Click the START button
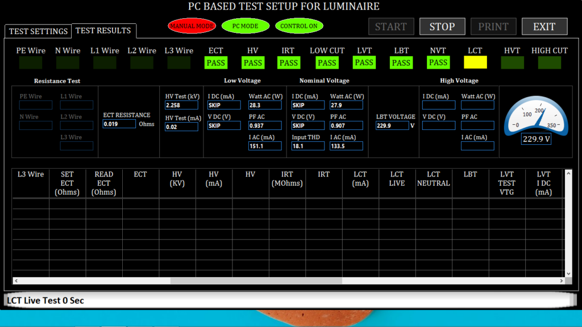Viewport: 582px width, 327px height. (391, 27)
